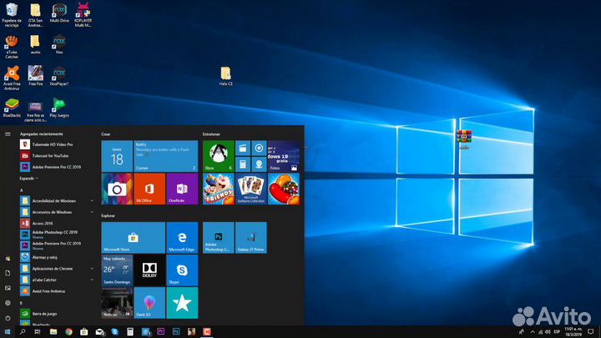Open the volume control in system tray
This screenshot has height=338, width=601.
click(548, 331)
